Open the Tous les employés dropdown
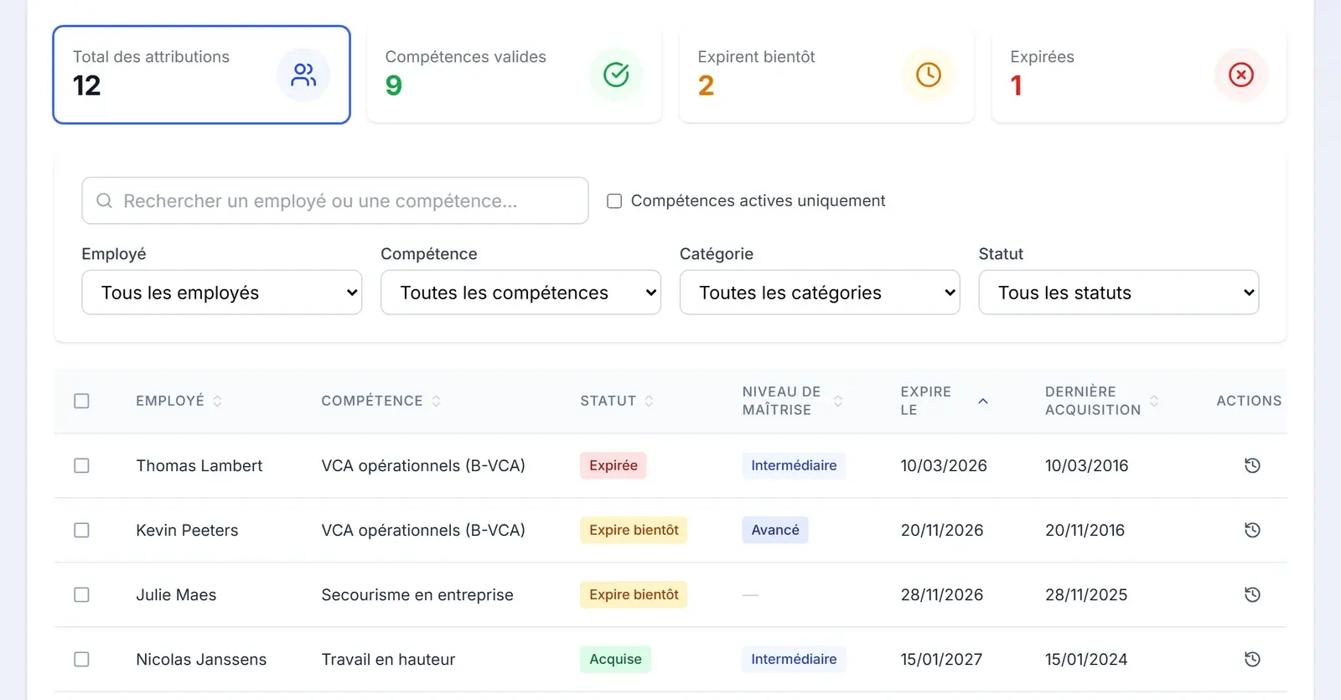 tap(222, 293)
